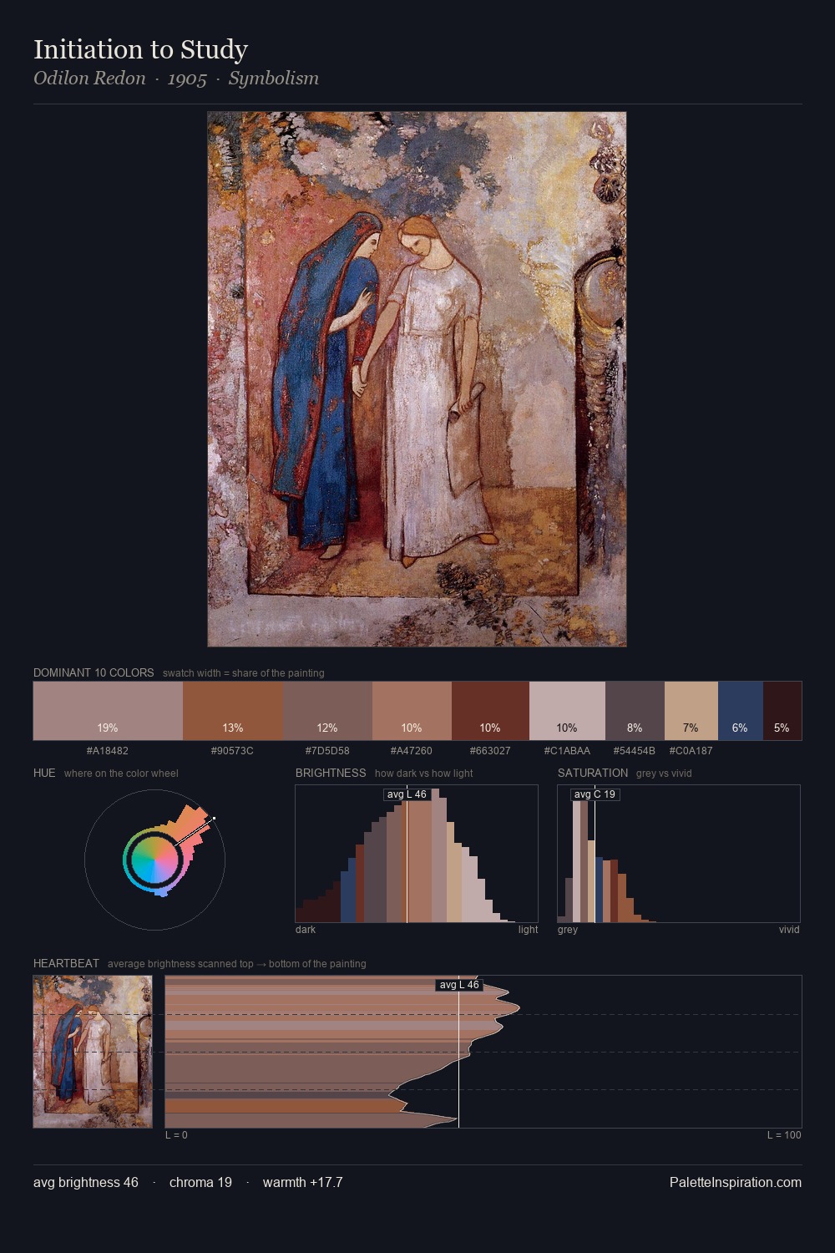The image size is (835, 1253).
Task: Pick the 7% tan swatch #C0A187
Action: click(691, 711)
